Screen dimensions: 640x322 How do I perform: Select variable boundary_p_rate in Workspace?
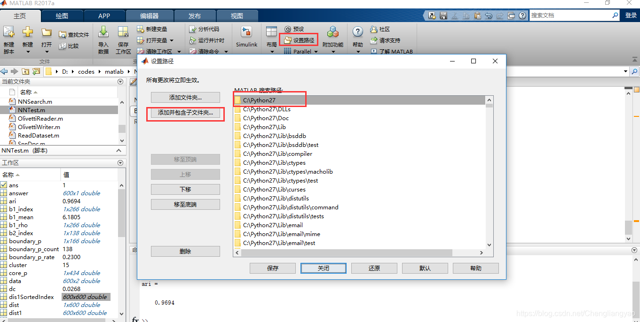click(32, 257)
